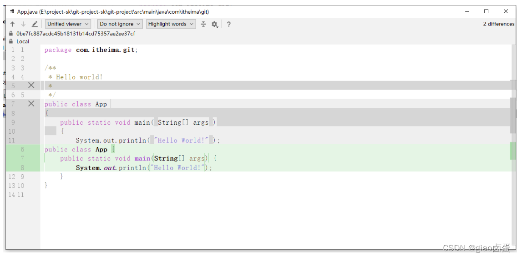This screenshot has width=517, height=257.
Task: Click removed main( String[] args ) line
Action: [138, 122]
